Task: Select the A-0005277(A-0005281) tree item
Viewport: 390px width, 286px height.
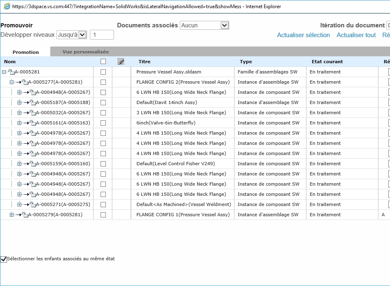Action: (55, 82)
